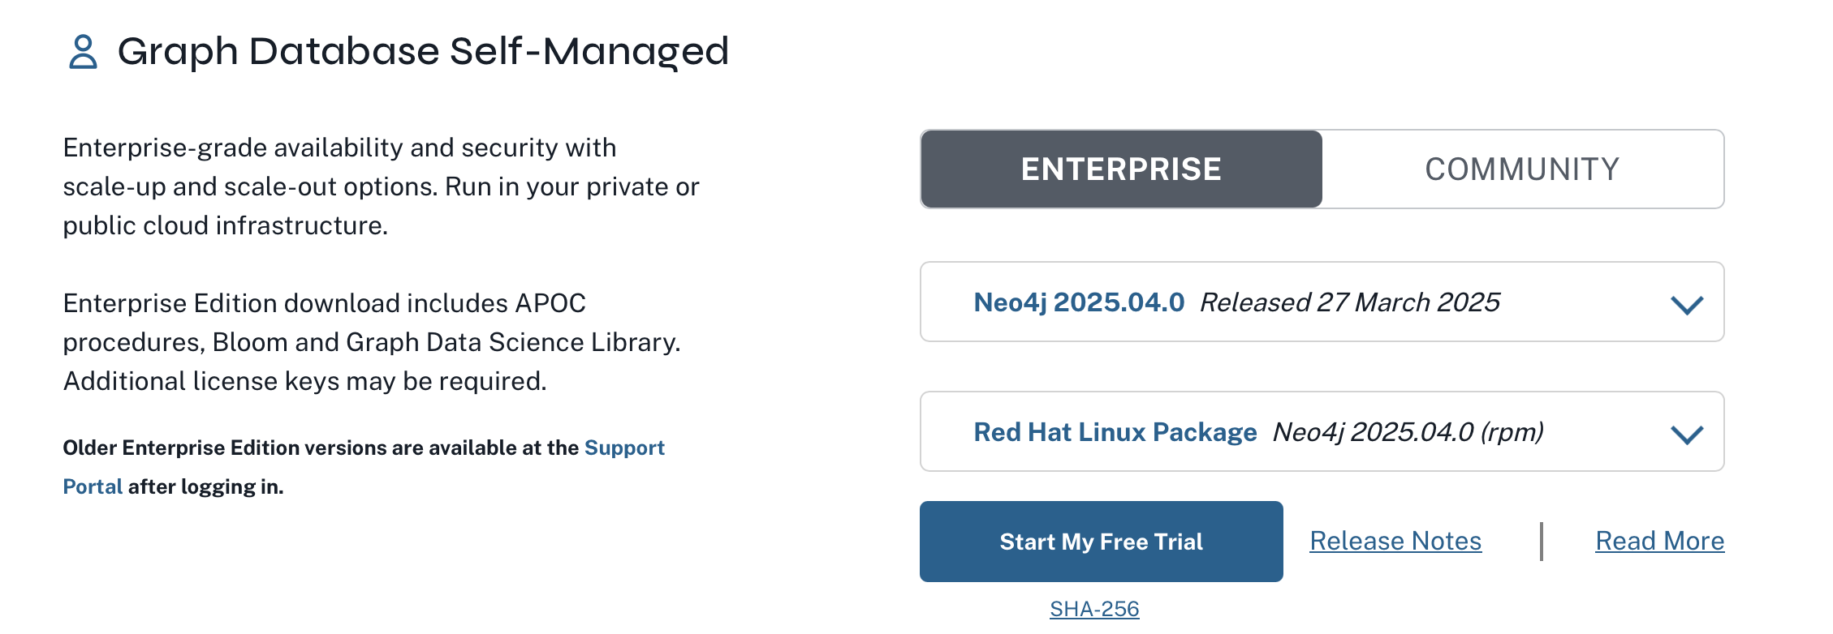Click the 'Released 27 March 2025' text
Viewport: 1833px width, 634px height.
point(1349,302)
